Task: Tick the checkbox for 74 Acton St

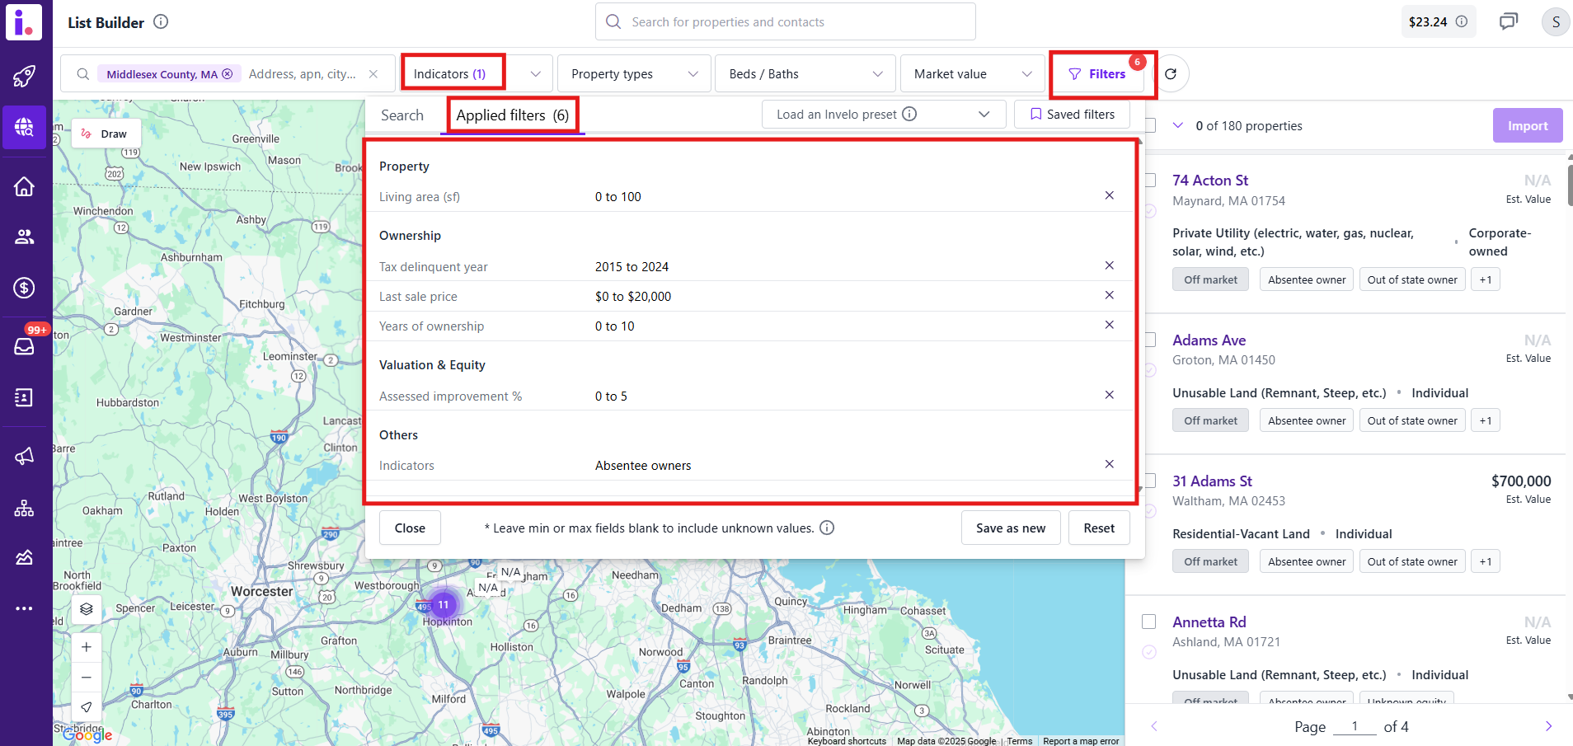Action: [x=1150, y=181]
